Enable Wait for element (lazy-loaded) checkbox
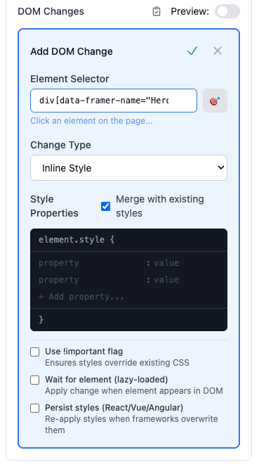 (35, 380)
